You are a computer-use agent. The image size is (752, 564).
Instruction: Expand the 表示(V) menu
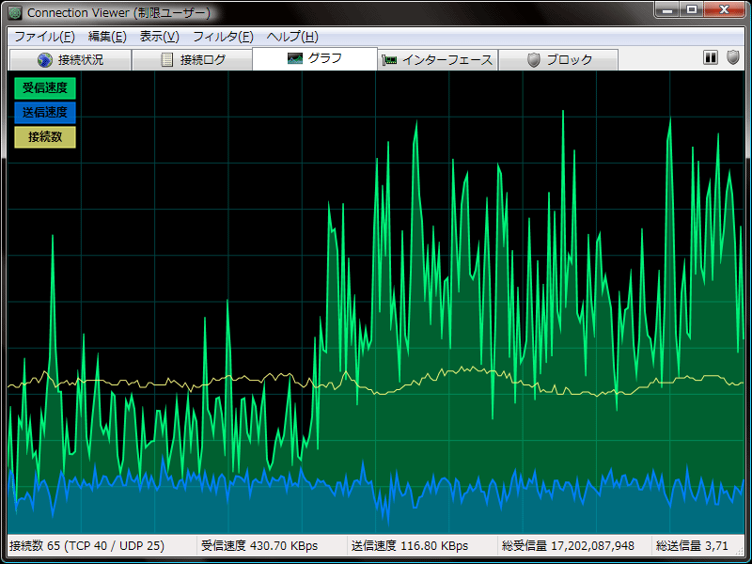point(159,37)
